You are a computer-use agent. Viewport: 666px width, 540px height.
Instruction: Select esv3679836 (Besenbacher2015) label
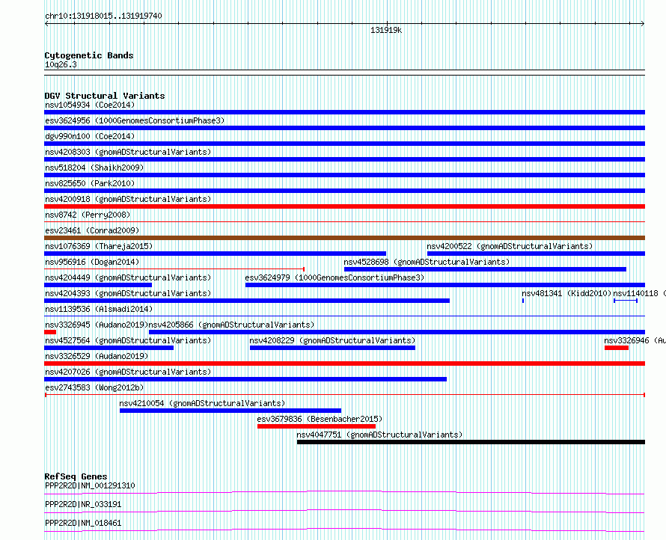pos(320,419)
